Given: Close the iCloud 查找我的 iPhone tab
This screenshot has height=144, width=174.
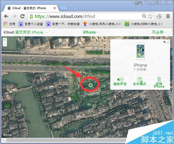Looking at the screenshot, I should (55, 8).
